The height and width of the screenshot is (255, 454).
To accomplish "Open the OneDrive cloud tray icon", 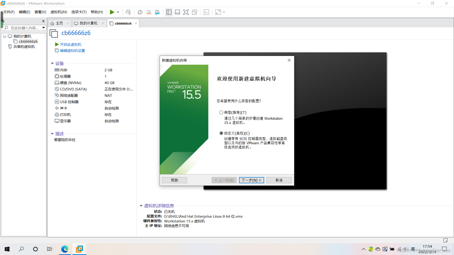I will pyautogui.click(x=378, y=249).
